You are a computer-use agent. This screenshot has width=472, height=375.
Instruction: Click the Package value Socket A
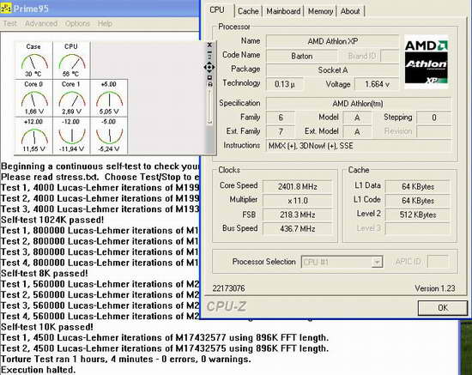coord(332,70)
